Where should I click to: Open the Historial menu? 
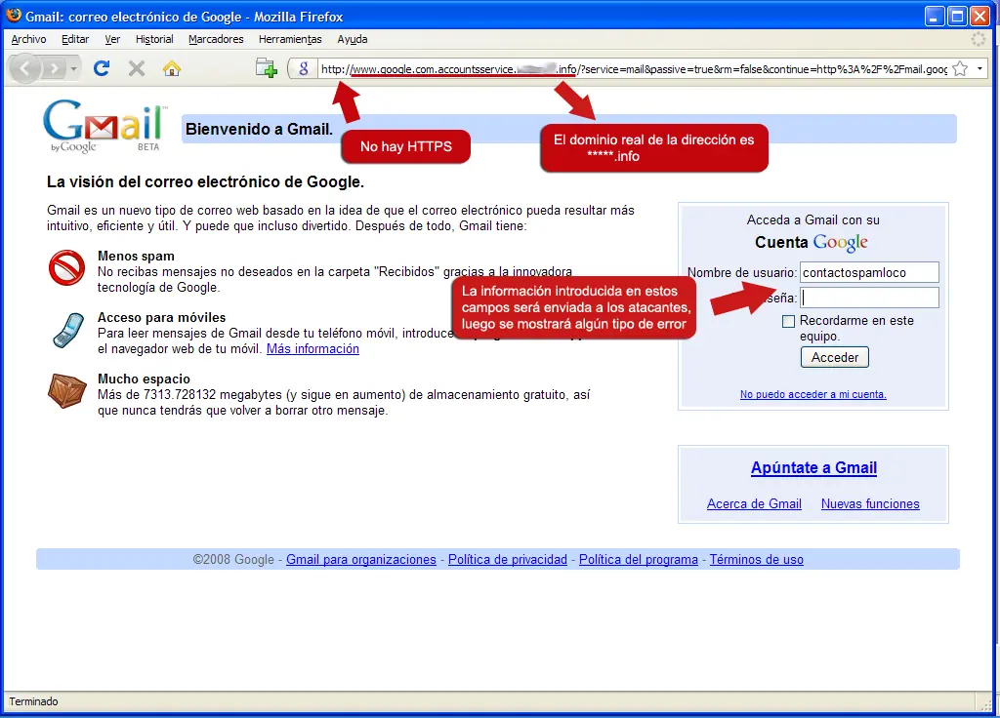[154, 39]
